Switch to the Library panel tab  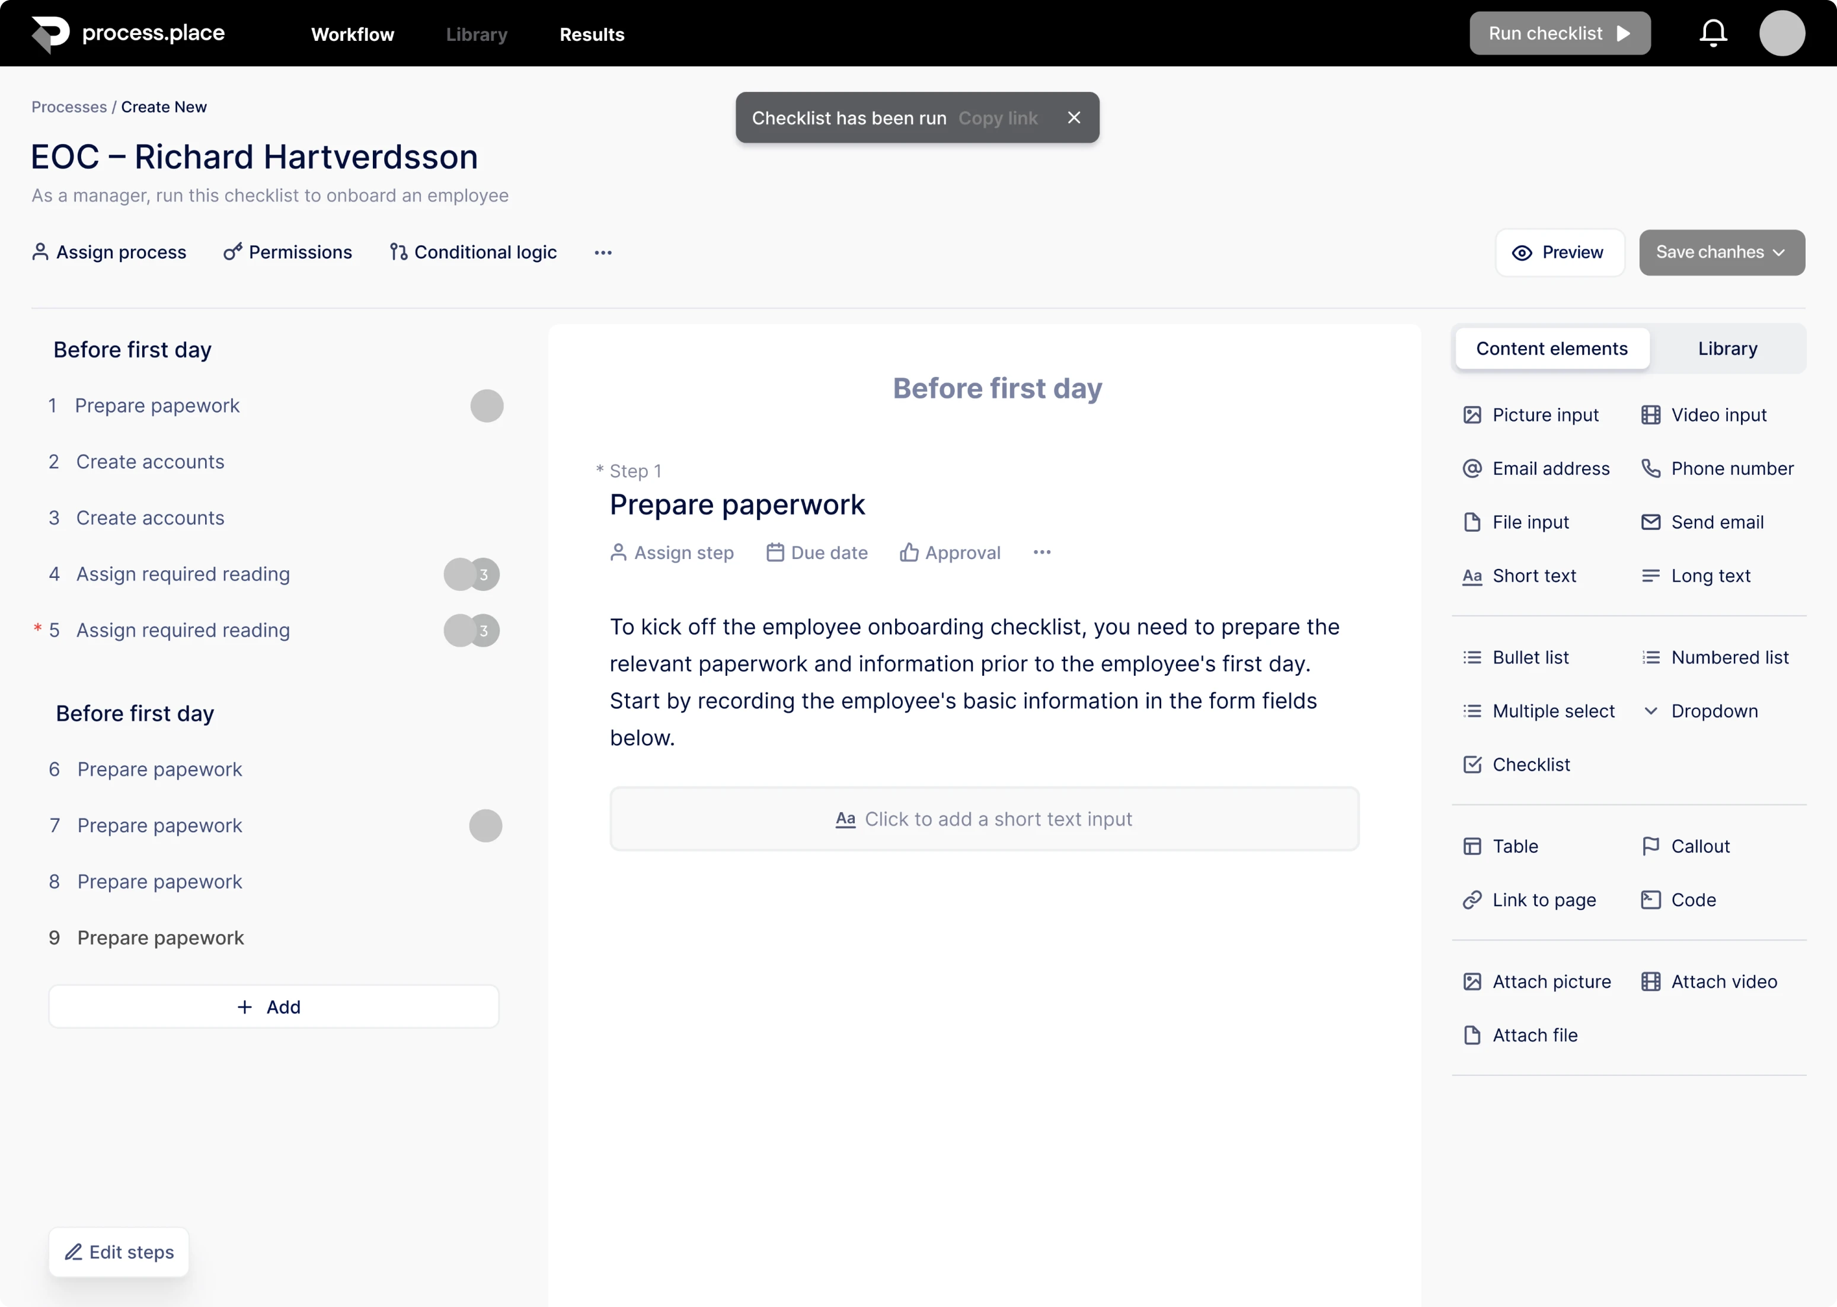pyautogui.click(x=1726, y=348)
